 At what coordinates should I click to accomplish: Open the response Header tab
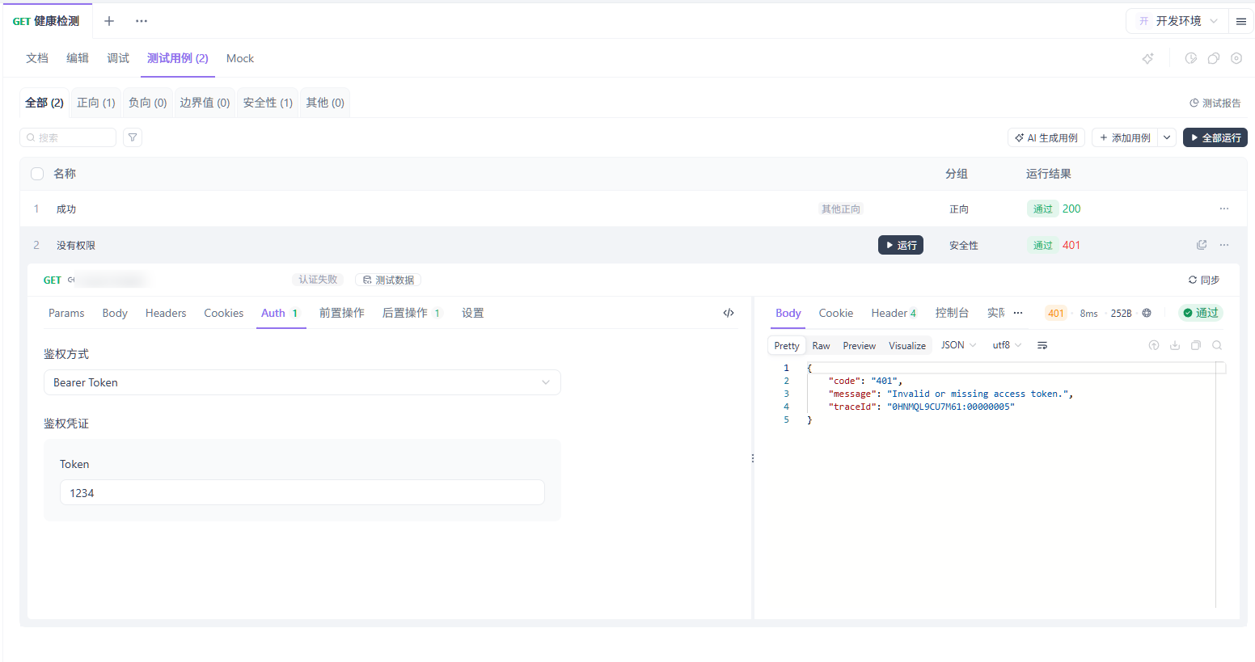click(894, 313)
